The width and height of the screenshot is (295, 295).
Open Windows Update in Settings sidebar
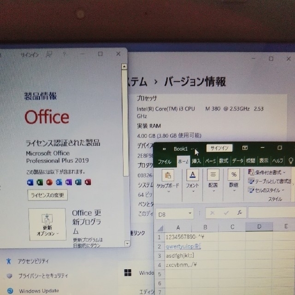39,291
